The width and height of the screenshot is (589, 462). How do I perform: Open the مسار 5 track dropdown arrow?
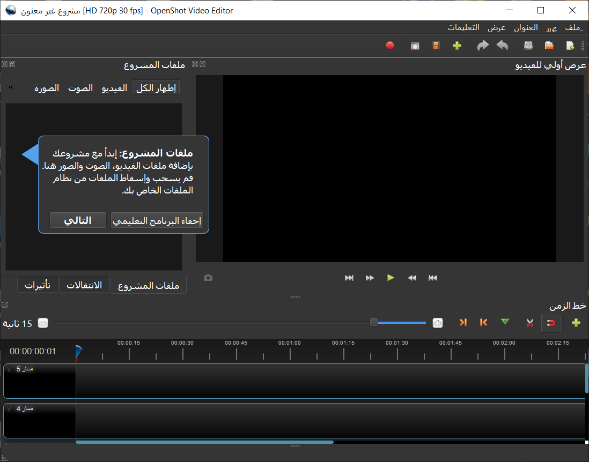[10, 369]
